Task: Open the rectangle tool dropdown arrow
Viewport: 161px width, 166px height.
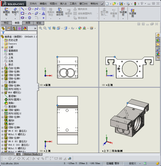Action: click(26, 14)
